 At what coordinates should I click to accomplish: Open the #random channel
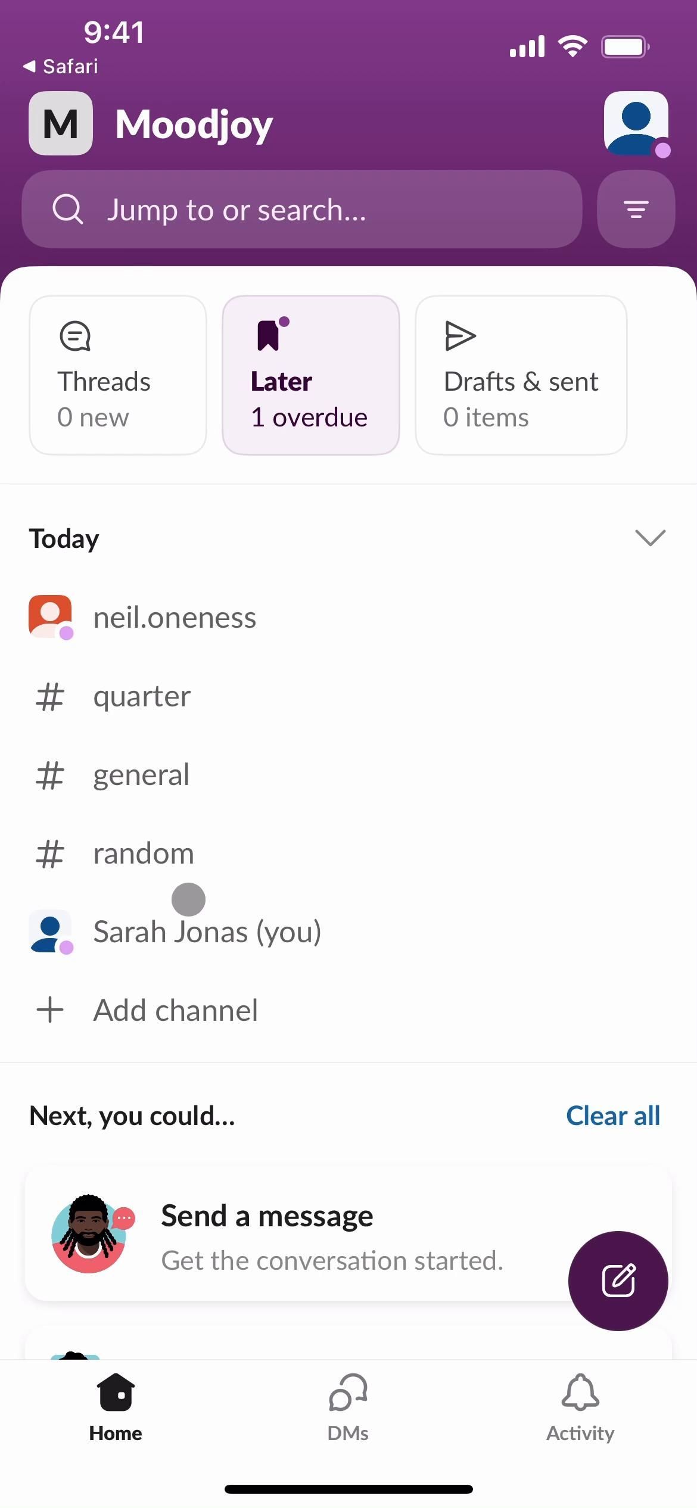tap(144, 853)
